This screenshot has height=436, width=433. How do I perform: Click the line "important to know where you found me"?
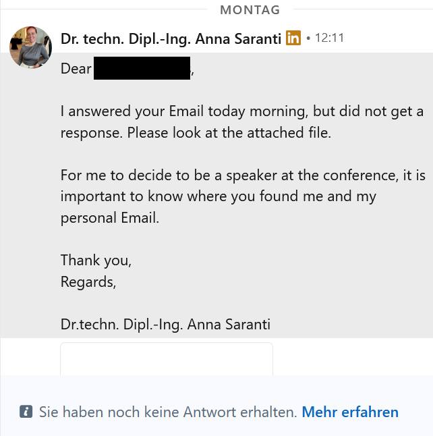tap(218, 196)
